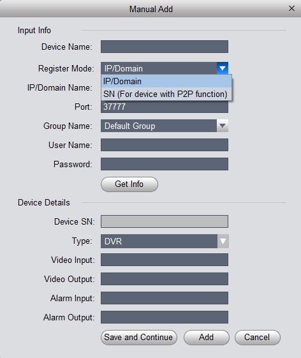Click the Add button
The width and height of the screenshot is (301, 358).
(x=206, y=337)
